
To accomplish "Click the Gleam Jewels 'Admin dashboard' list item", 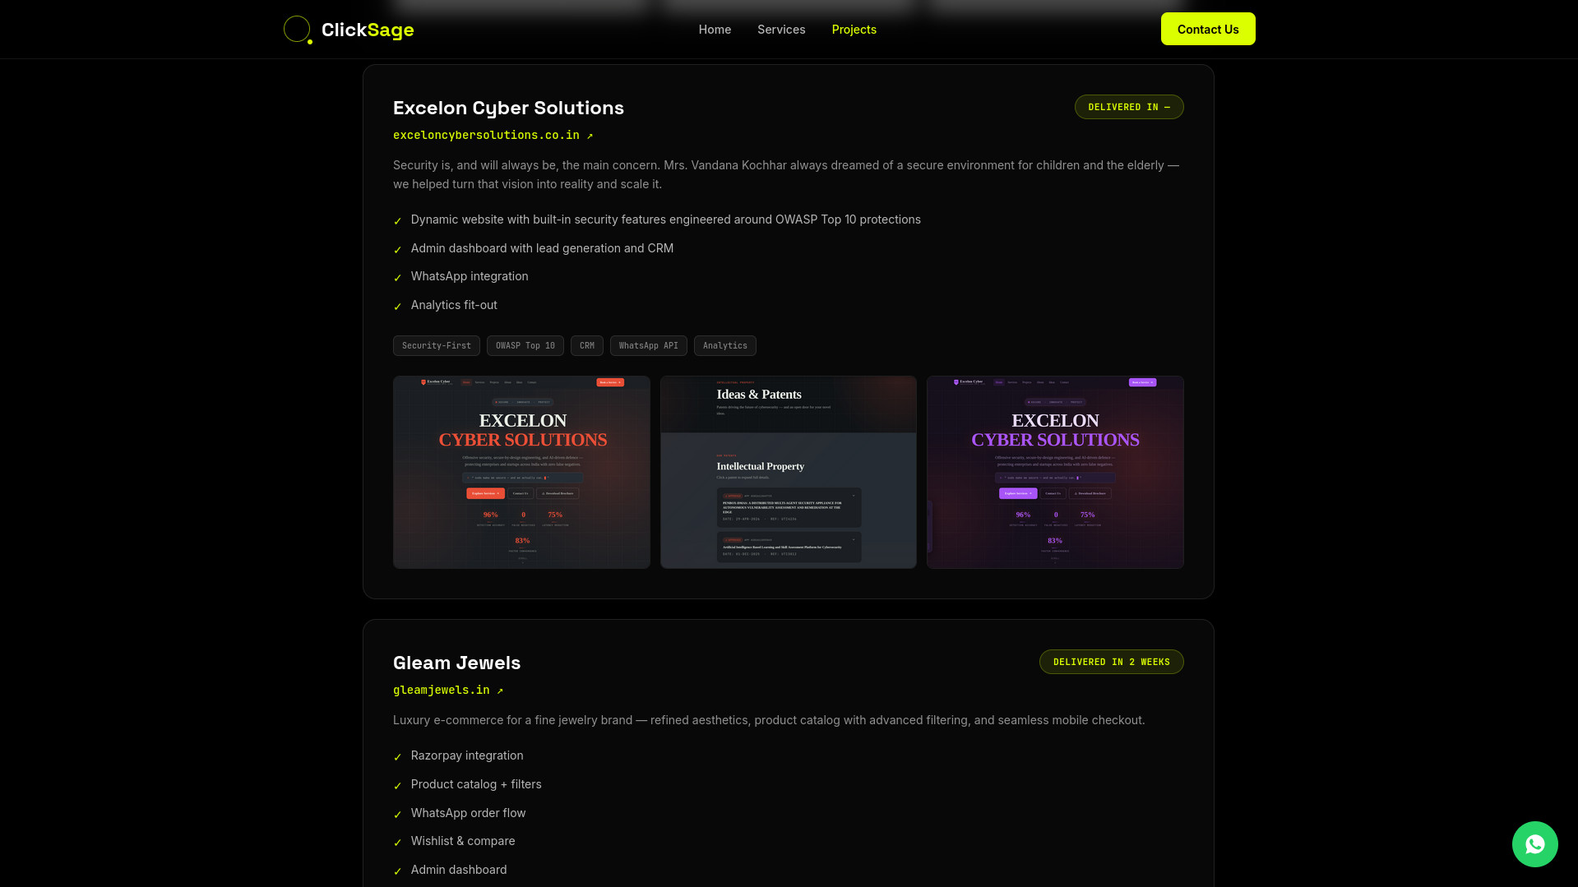I will 459,870.
